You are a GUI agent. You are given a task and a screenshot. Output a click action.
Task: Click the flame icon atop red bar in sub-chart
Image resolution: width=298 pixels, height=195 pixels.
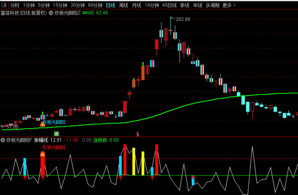pos(43,154)
